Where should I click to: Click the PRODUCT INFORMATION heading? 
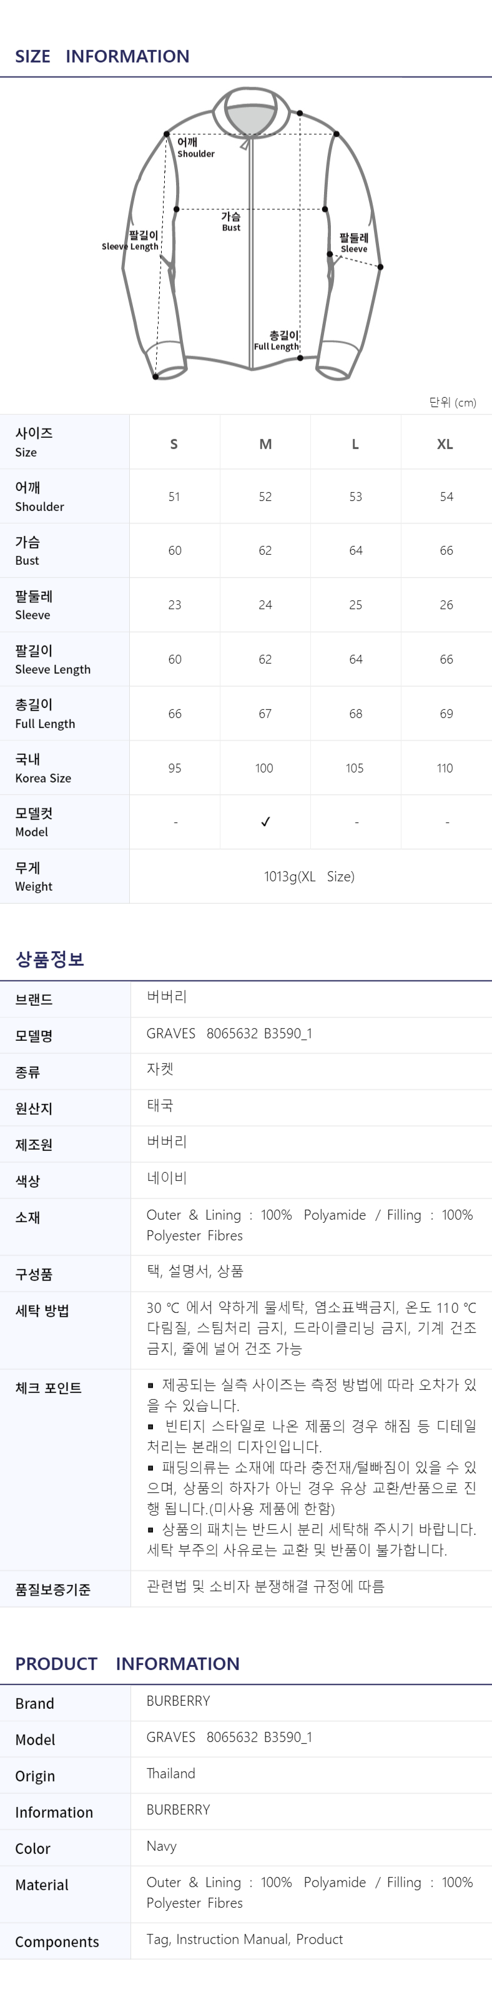[x=127, y=1663]
